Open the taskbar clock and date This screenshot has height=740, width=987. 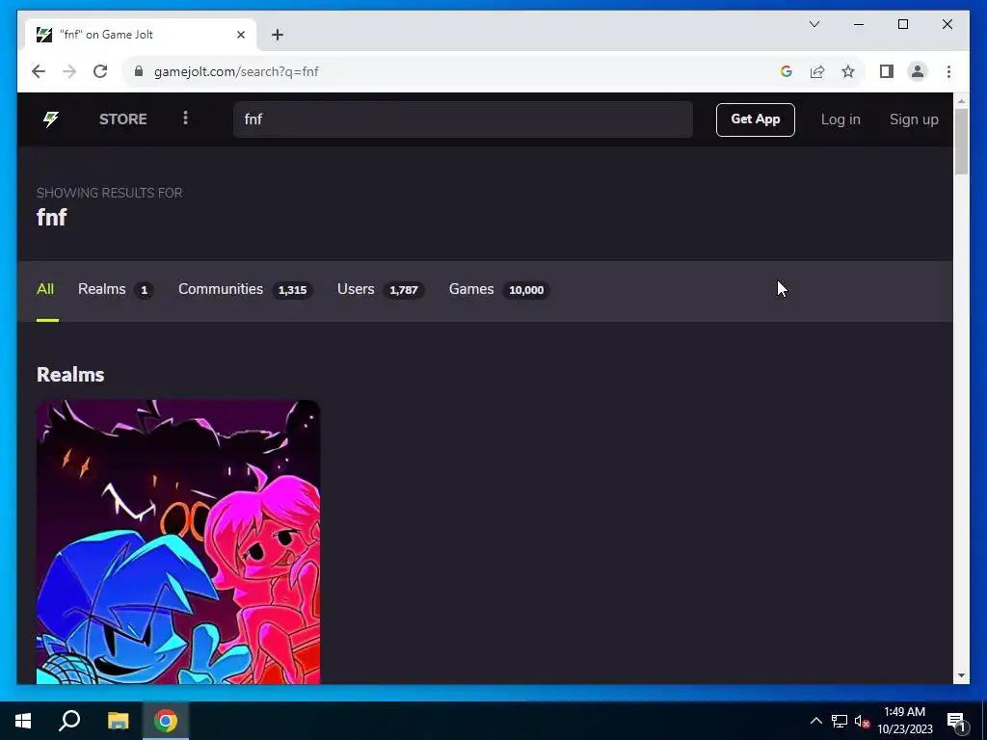tap(904, 721)
